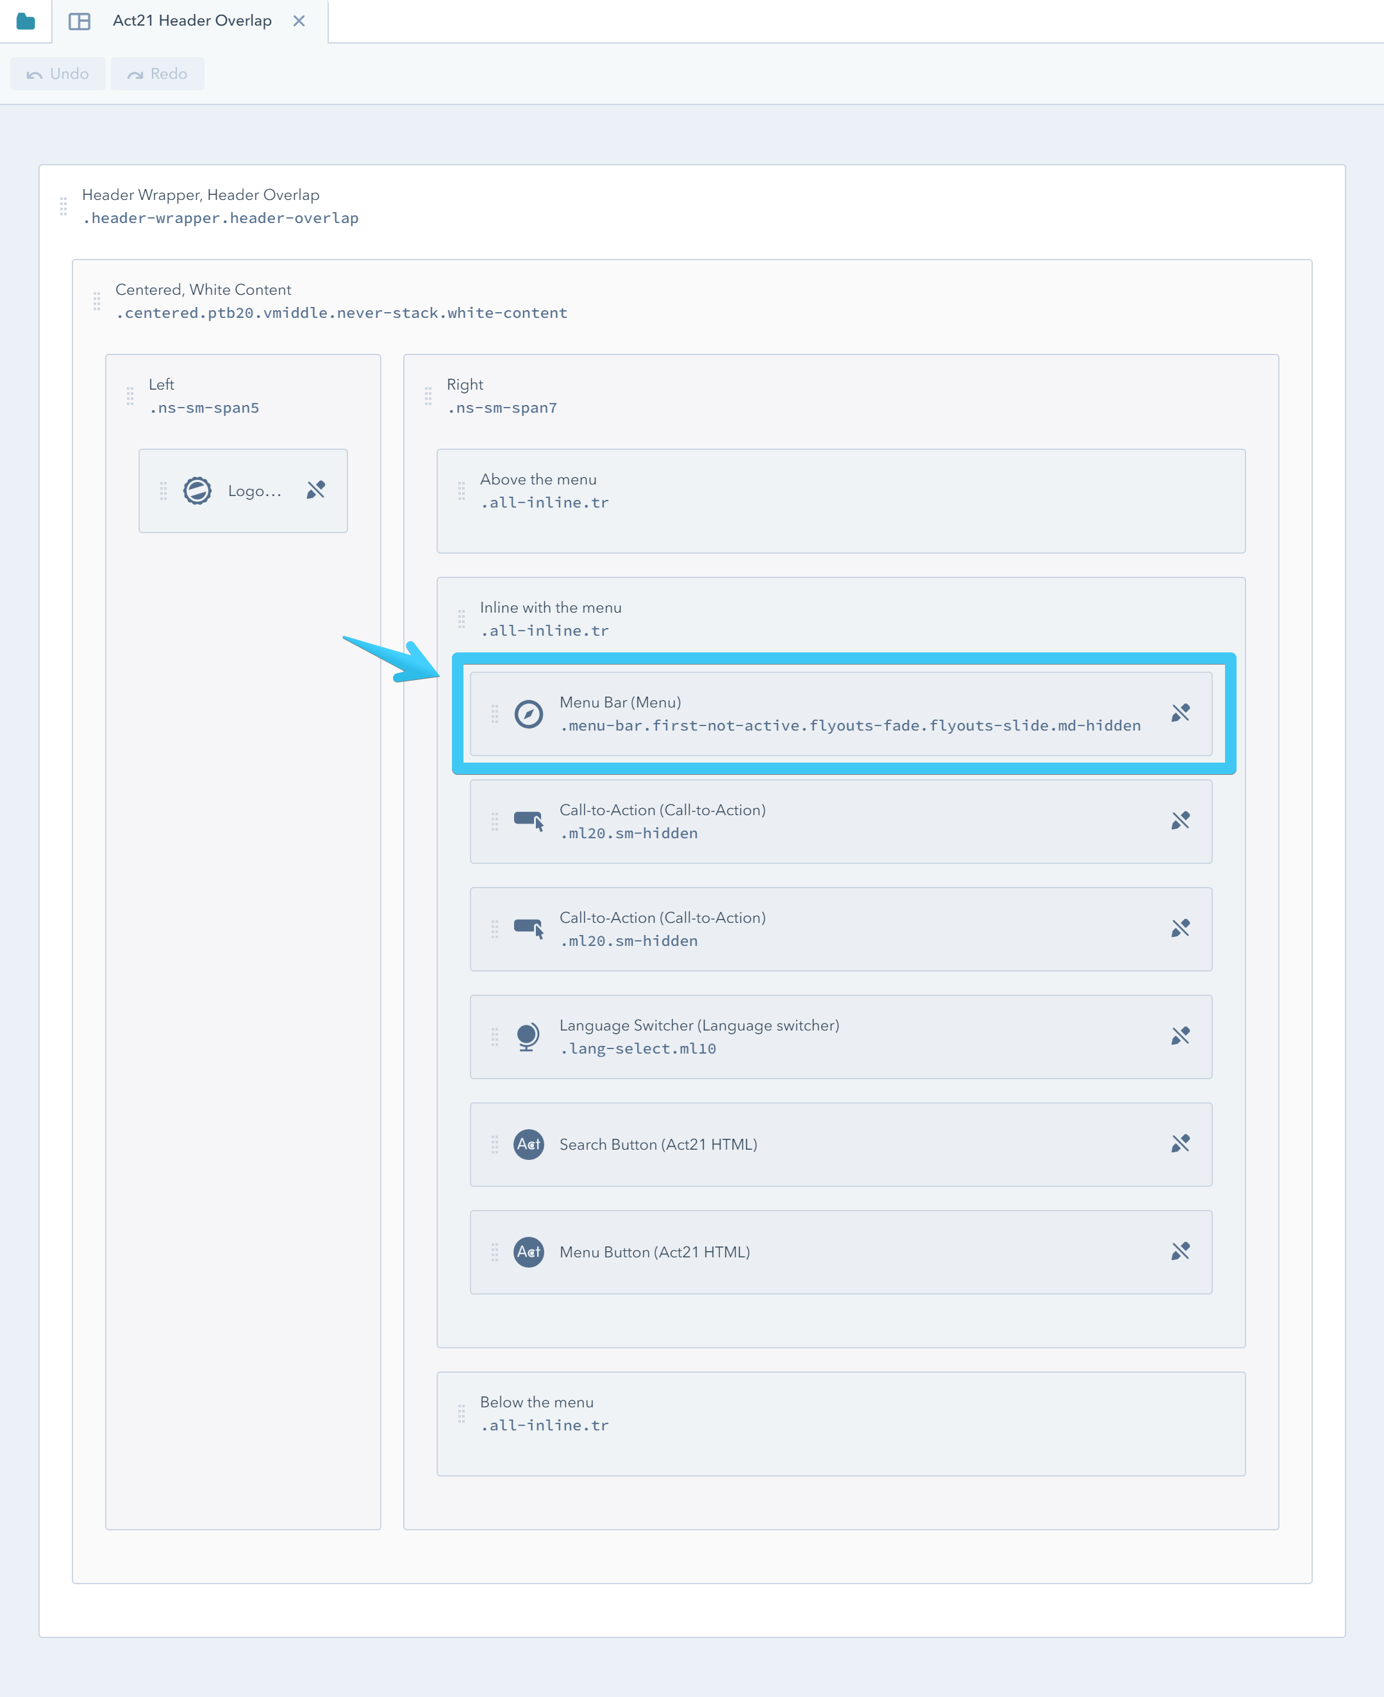
Task: Click the Redo button
Action: [157, 73]
